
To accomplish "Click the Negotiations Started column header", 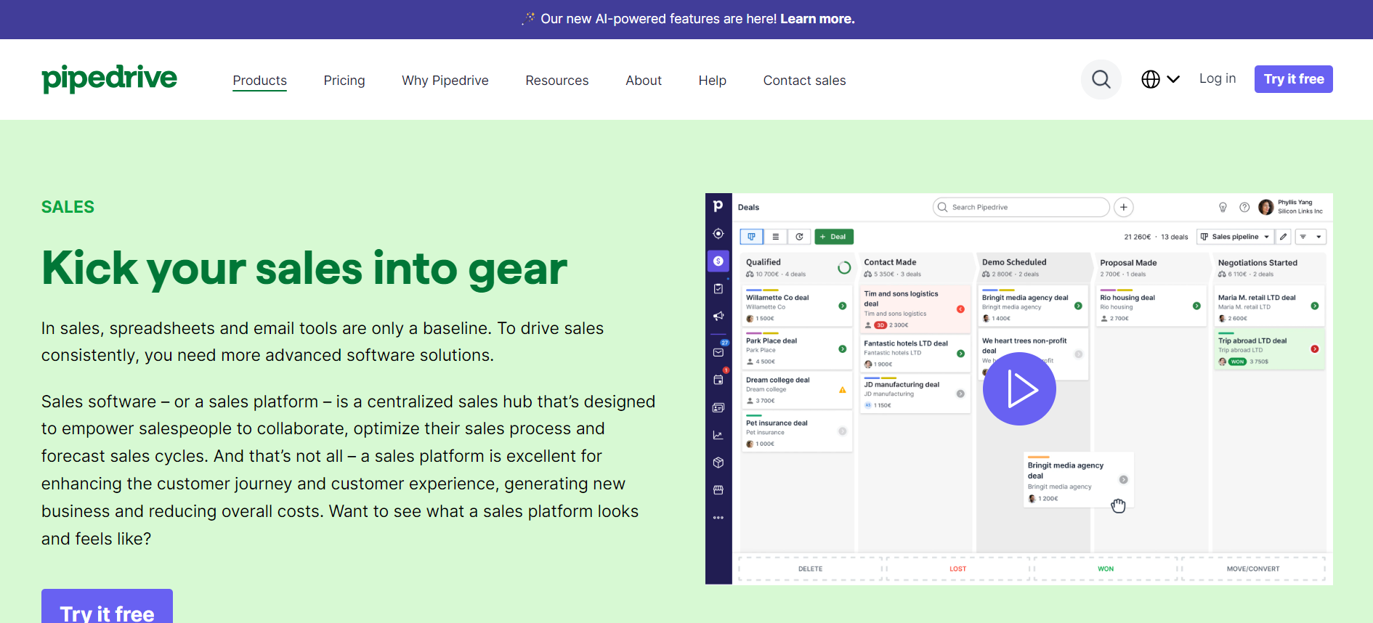I will (1269, 268).
